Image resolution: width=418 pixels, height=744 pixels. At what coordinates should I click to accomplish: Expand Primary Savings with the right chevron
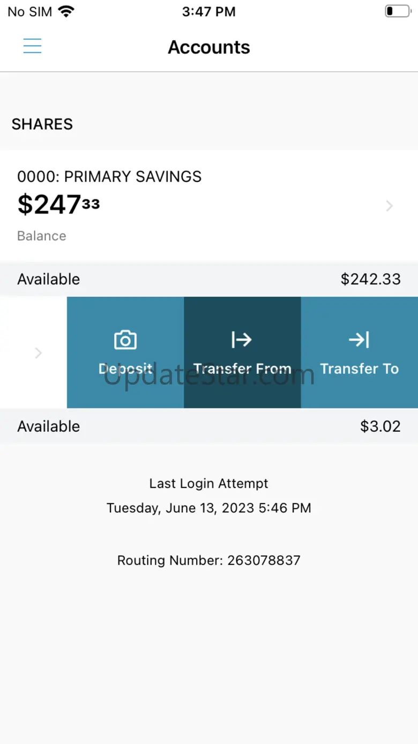(x=390, y=206)
